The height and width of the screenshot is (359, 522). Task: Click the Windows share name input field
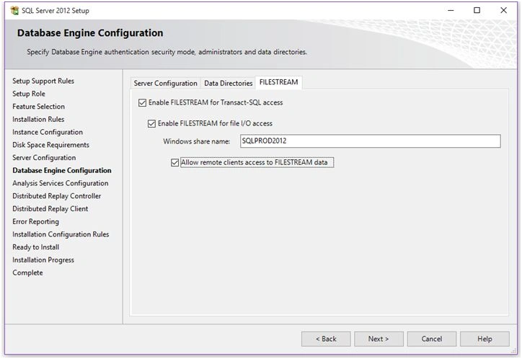pos(370,141)
